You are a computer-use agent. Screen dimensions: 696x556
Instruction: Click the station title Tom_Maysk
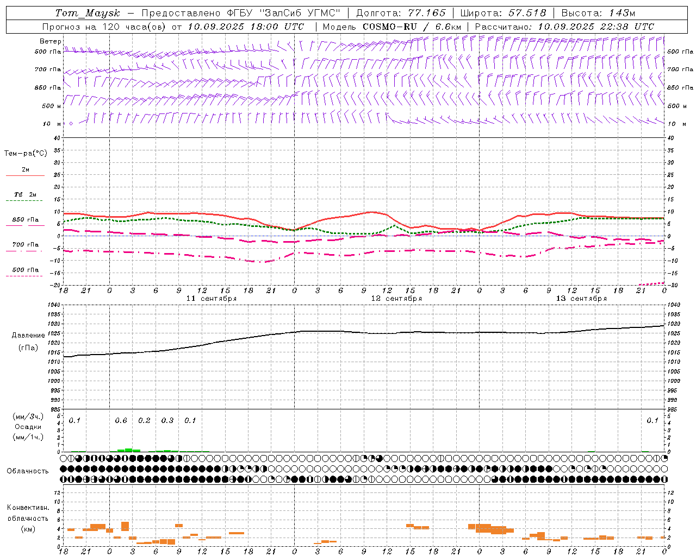[x=88, y=13]
